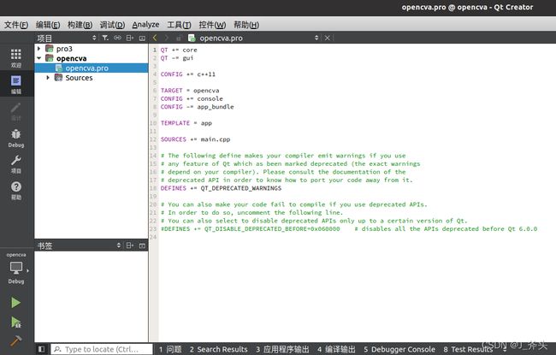This screenshot has width=556, height=355.
Task: Click 'DEFINES += QT_DEPRECATED_WARNINGS' line
Action: [x=221, y=188]
